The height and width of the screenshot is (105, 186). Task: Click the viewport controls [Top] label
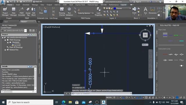[47, 27]
